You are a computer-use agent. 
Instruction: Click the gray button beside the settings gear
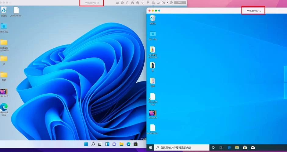tap(180, 2)
